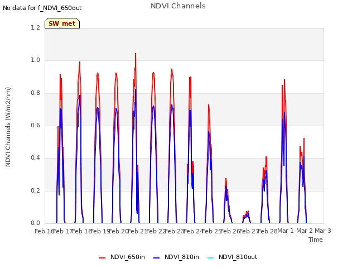
Task: Click the Time x-axis label
Action: coord(316,240)
